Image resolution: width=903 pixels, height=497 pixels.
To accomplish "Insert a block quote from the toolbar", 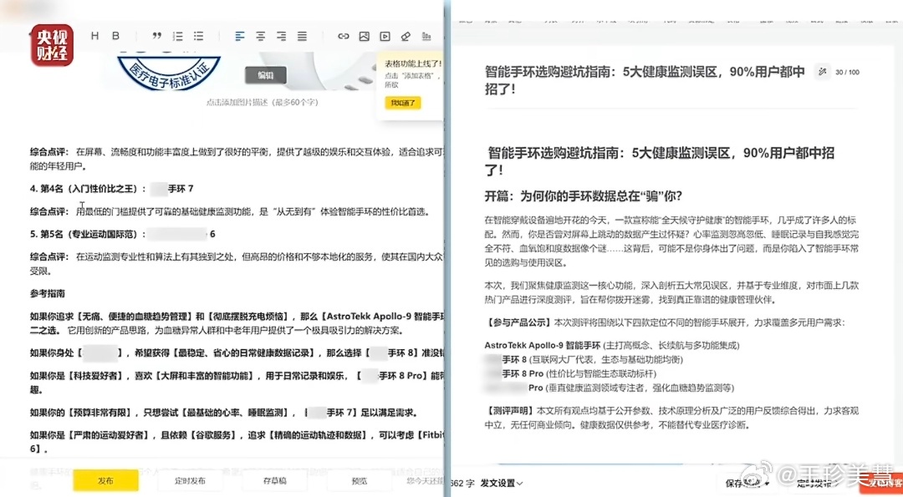I will 156,36.
